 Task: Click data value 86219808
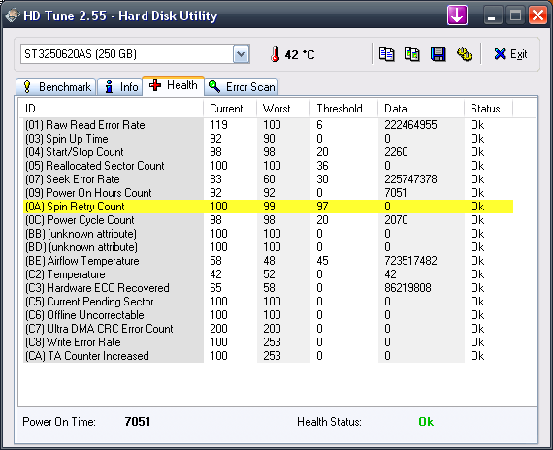(407, 288)
